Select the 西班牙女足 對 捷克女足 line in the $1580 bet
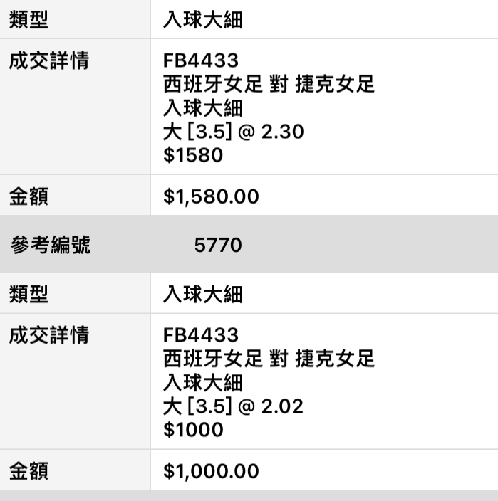Image resolution: width=498 pixels, height=501 pixels. coord(269,85)
